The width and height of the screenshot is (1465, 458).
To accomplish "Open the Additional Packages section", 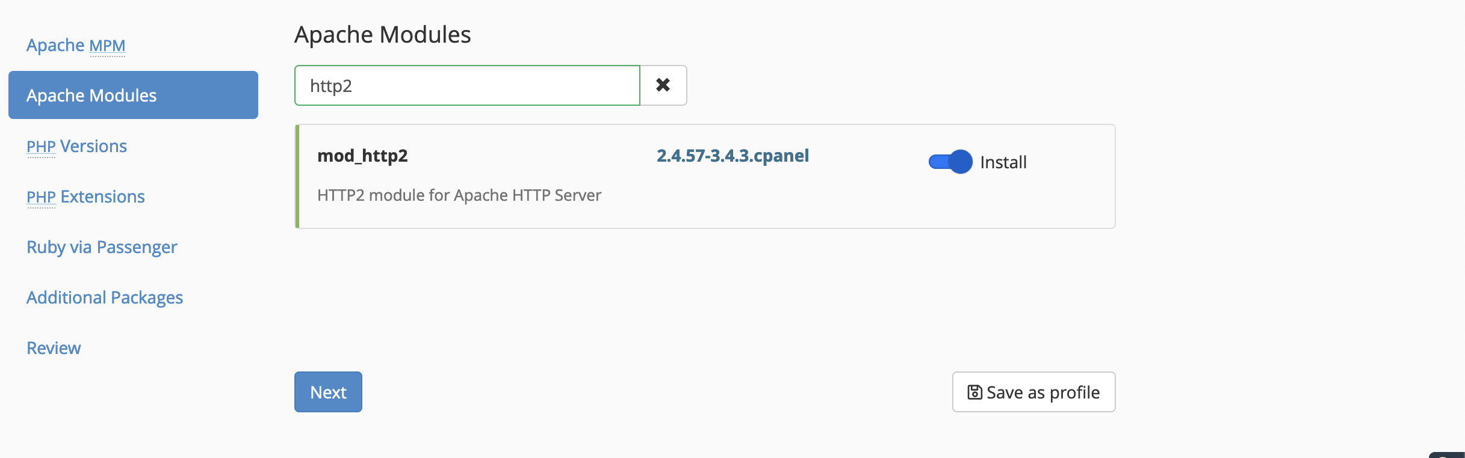I will pos(105,298).
